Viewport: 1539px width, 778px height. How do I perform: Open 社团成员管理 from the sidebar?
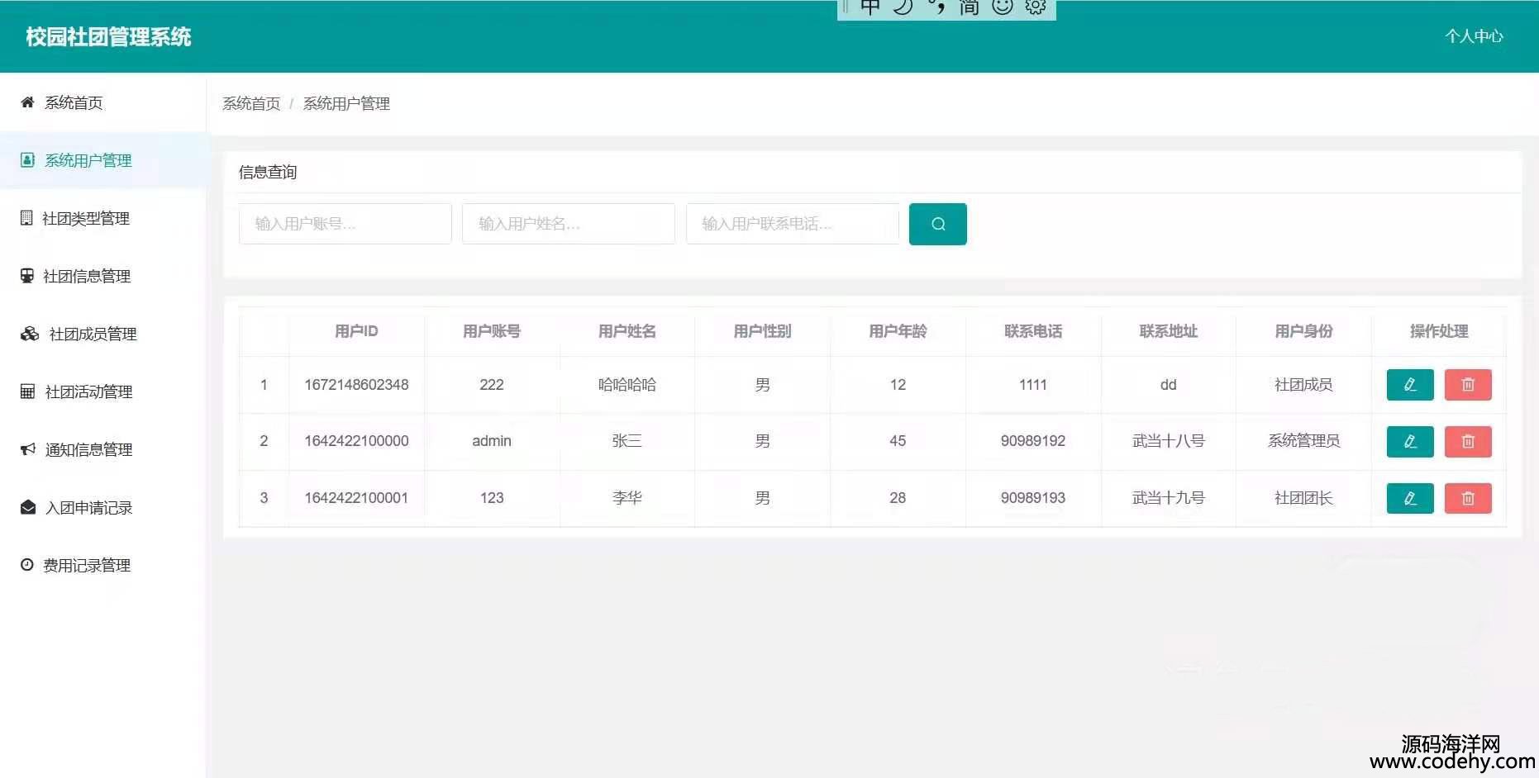tap(92, 334)
